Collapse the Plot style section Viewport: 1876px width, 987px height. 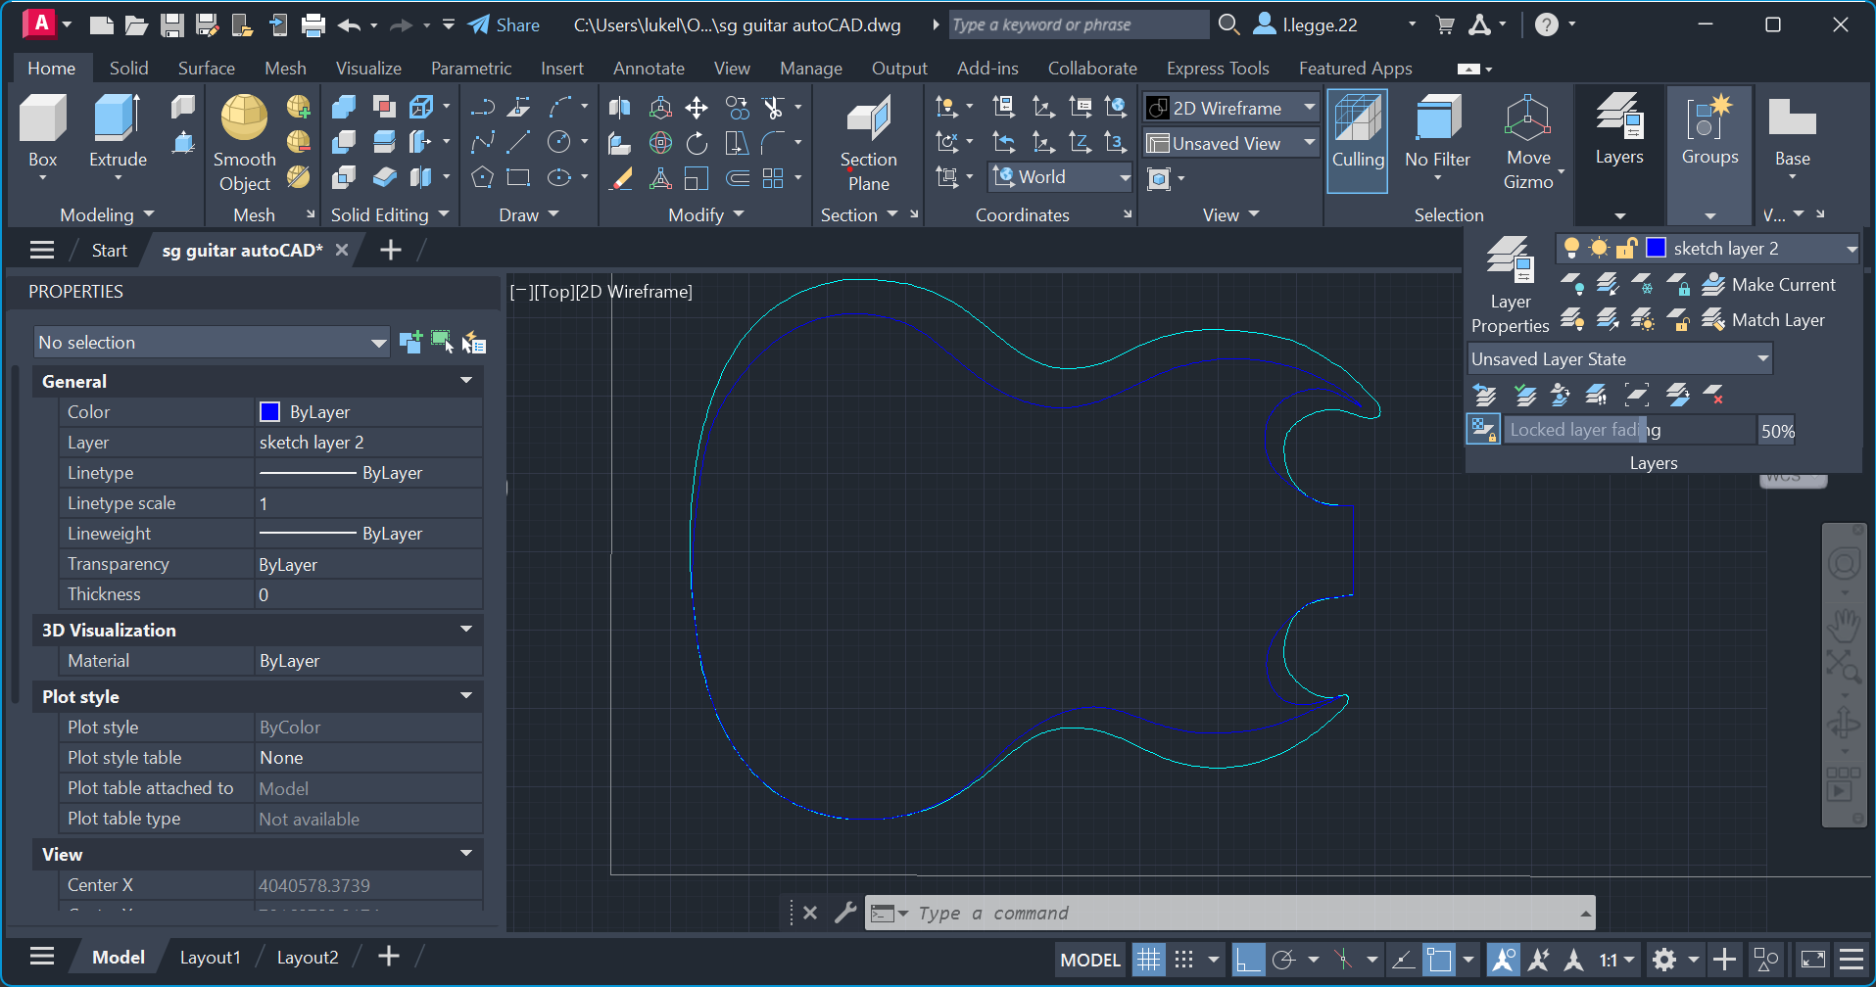[465, 696]
